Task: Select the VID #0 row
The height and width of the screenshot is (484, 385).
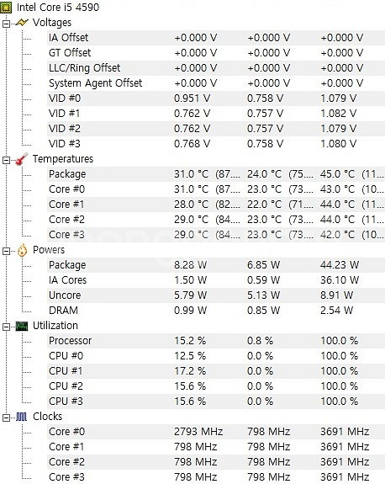Action: (x=216, y=98)
